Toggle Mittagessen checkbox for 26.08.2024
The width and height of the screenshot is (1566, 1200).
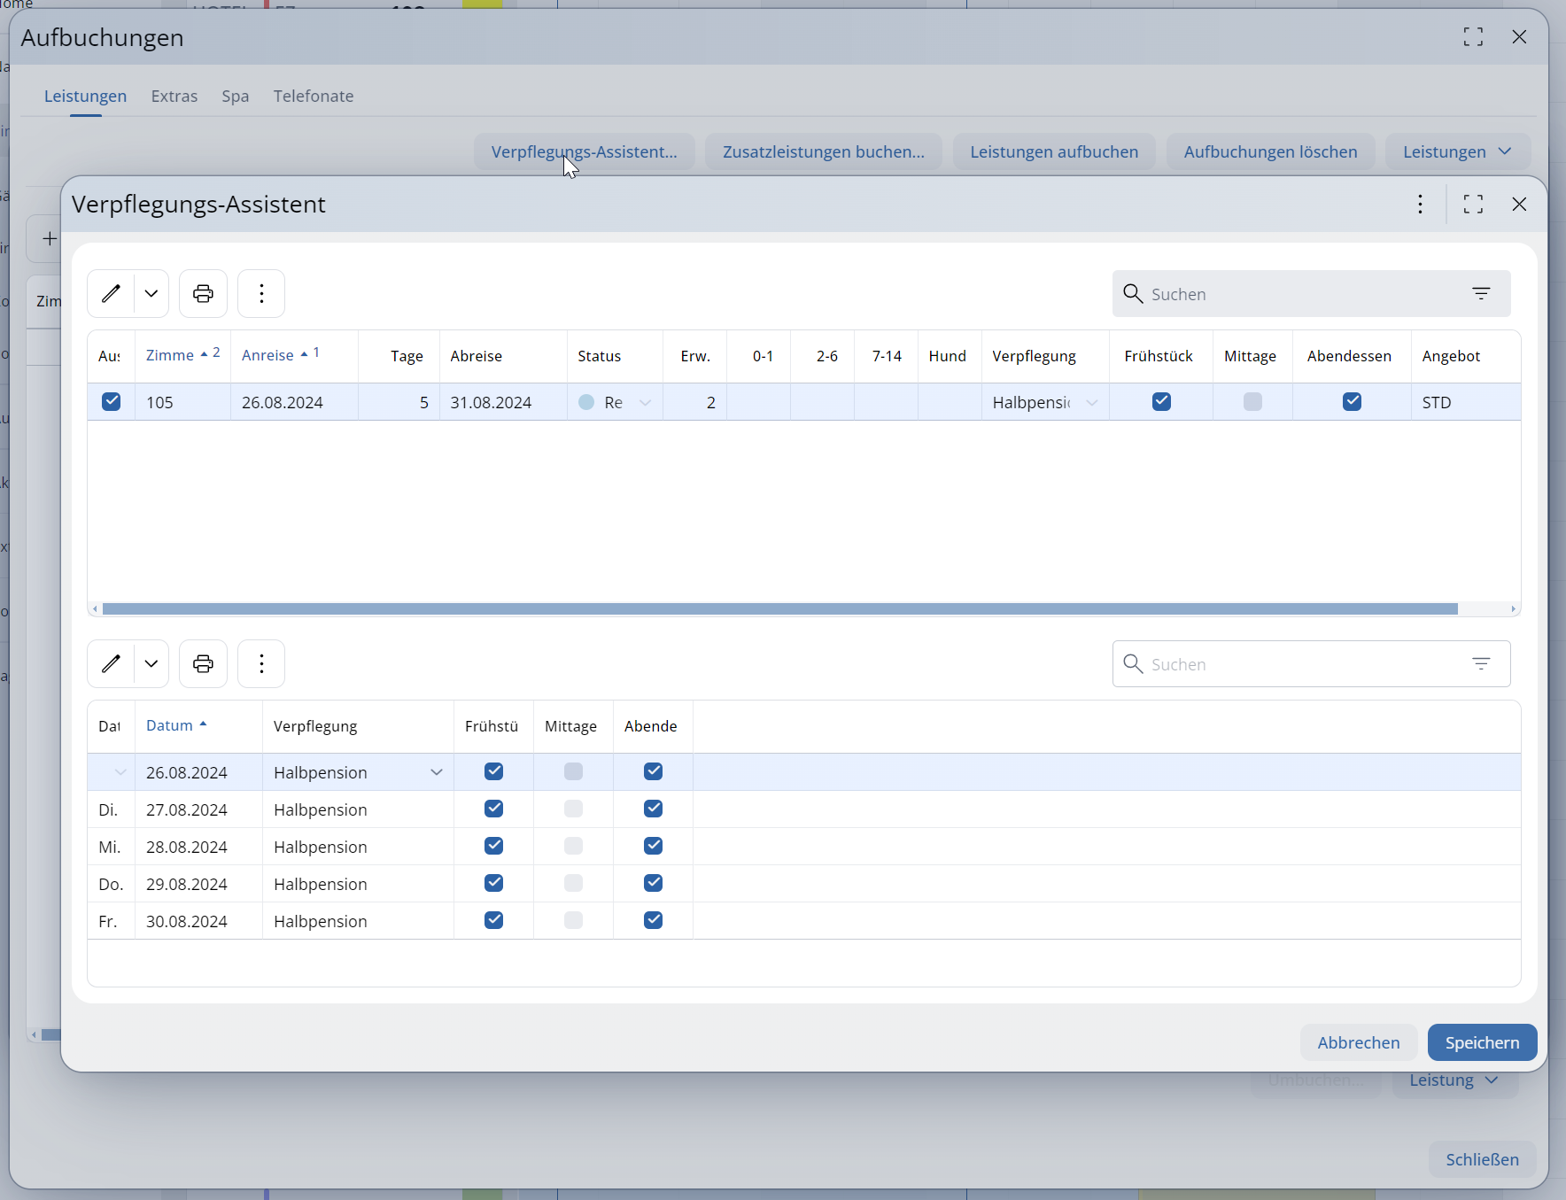(x=573, y=771)
